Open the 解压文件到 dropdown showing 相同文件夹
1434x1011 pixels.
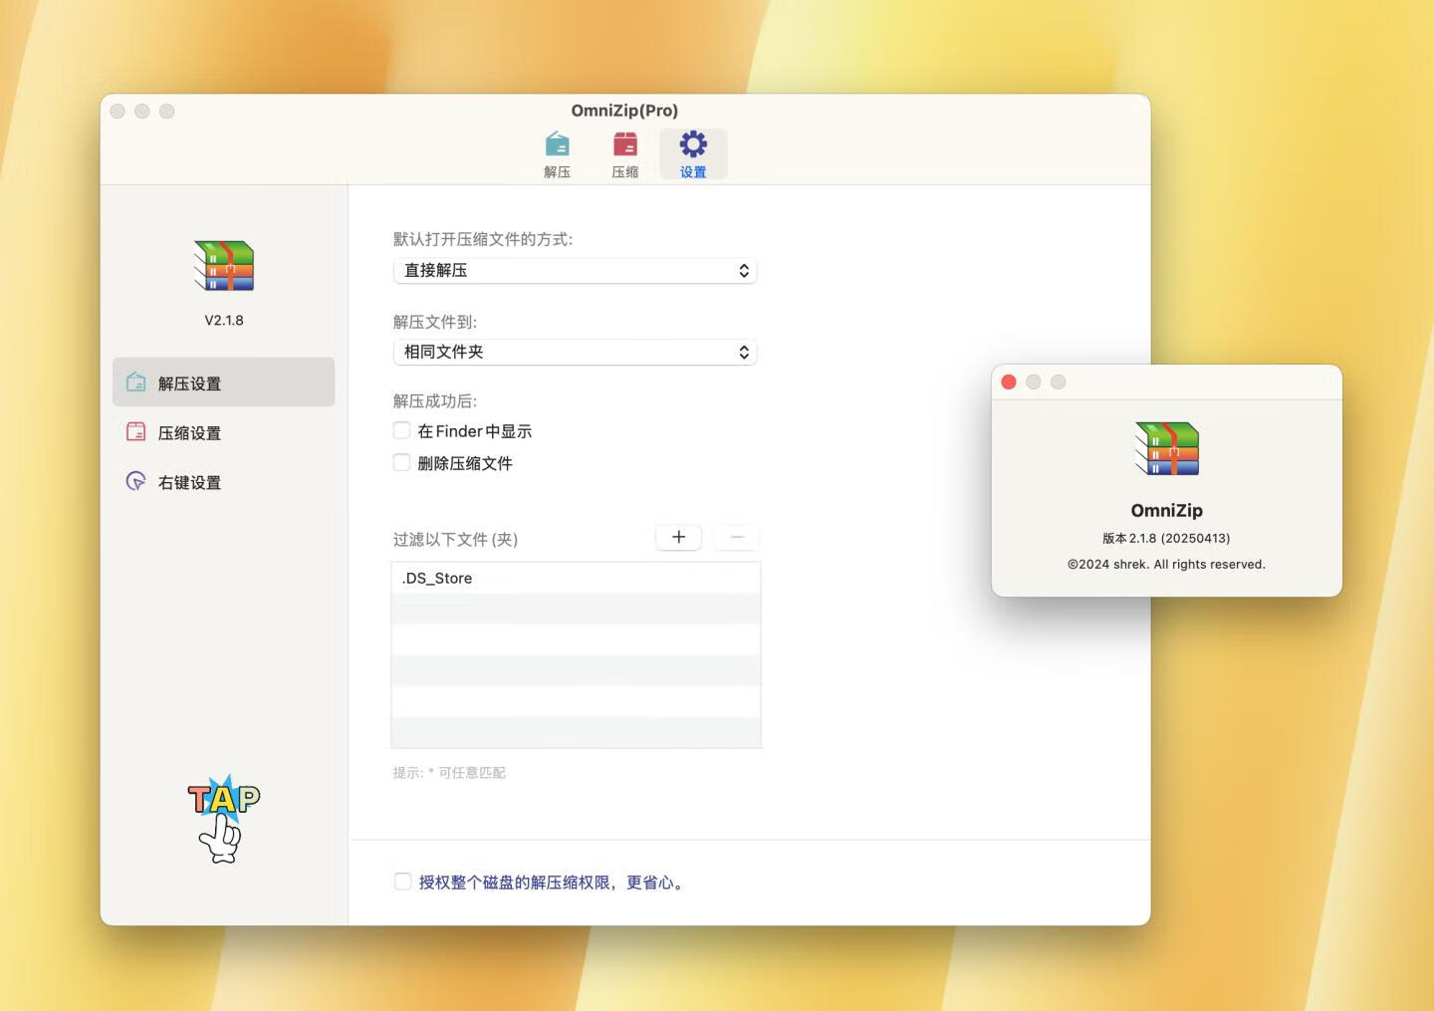575,353
